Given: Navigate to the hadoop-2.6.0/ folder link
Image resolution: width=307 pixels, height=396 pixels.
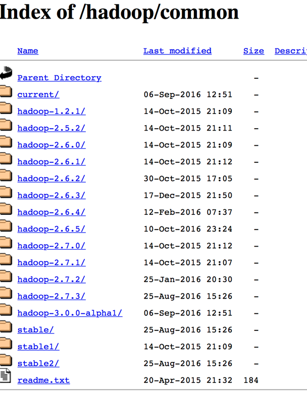Looking at the screenshot, I should click(x=51, y=145).
